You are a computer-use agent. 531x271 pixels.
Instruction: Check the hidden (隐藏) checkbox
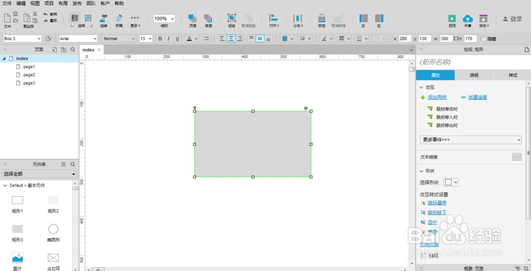pyautogui.click(x=483, y=39)
